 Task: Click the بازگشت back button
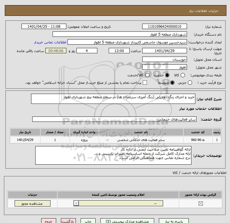[x=68, y=221]
